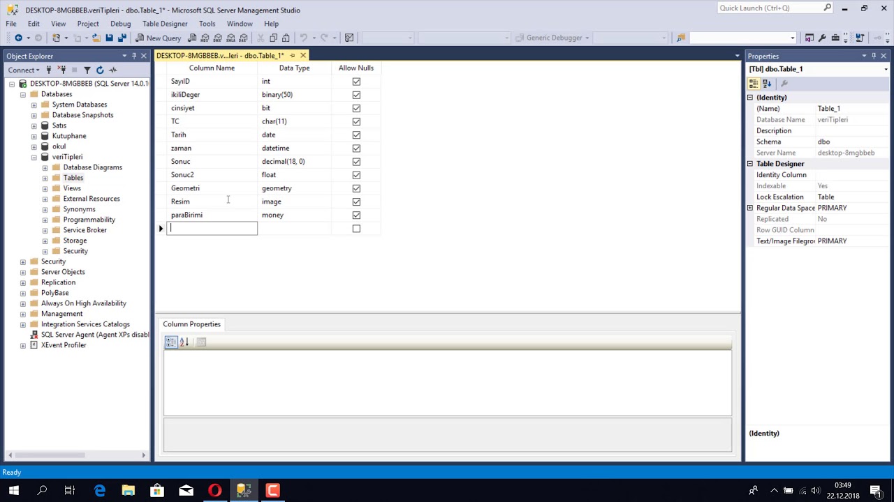The height and width of the screenshot is (502, 894).
Task: Open the Activity Monitor icon in Object Explorer
Action: point(112,70)
